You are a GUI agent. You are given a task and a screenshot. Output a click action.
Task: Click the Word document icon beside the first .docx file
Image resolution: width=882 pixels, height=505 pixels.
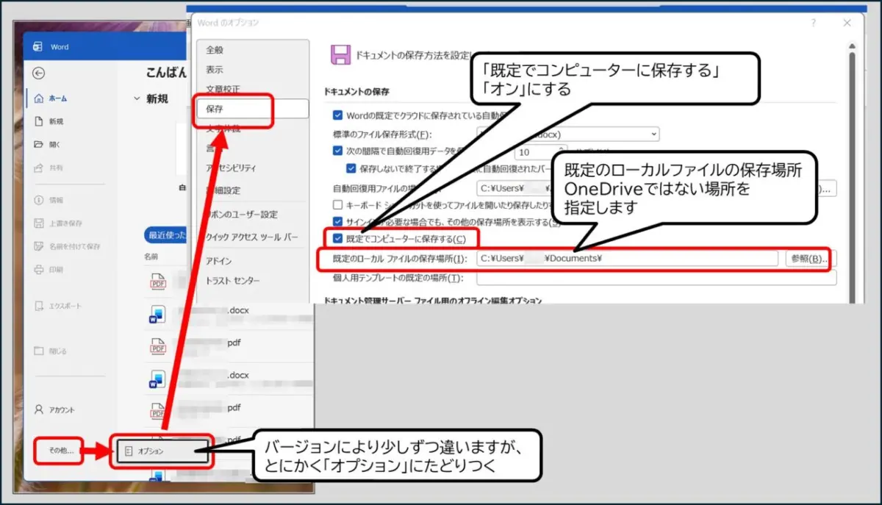coord(156,314)
